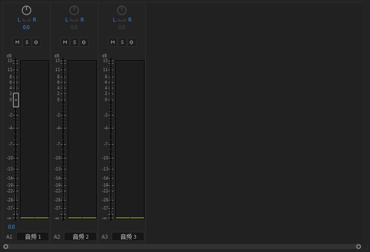
Task: Click the A1 level meter display
Action: (34, 139)
